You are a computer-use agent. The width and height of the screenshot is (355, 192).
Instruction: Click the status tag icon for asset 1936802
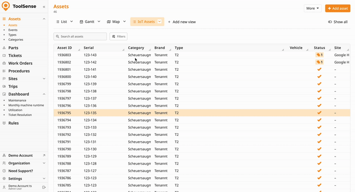coord(319,62)
